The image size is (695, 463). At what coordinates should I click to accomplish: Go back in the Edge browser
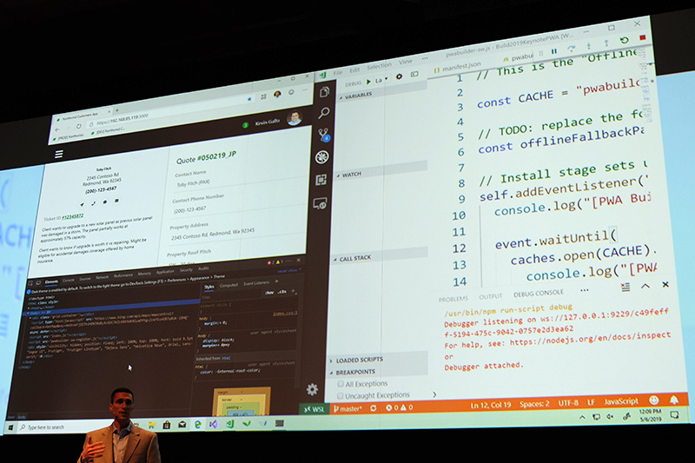pyautogui.click(x=57, y=129)
